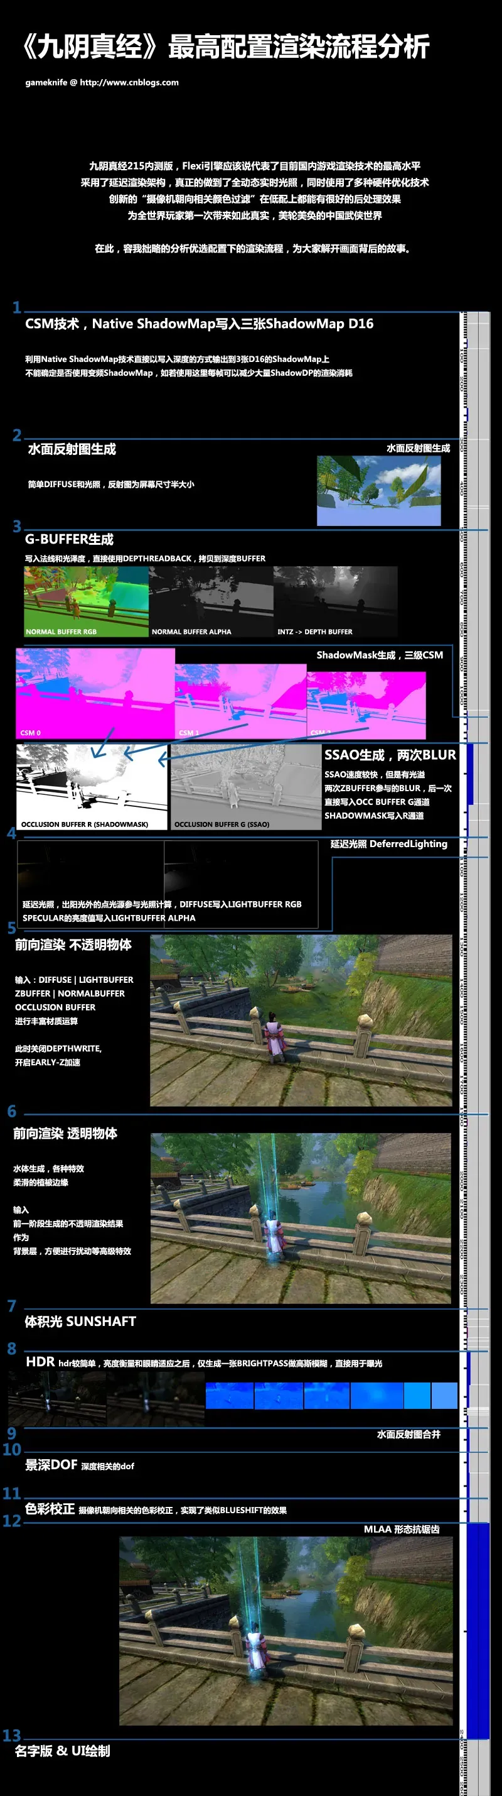Open the water reflection map thumbnail
Image resolution: width=502 pixels, height=1796 pixels.
379,491
